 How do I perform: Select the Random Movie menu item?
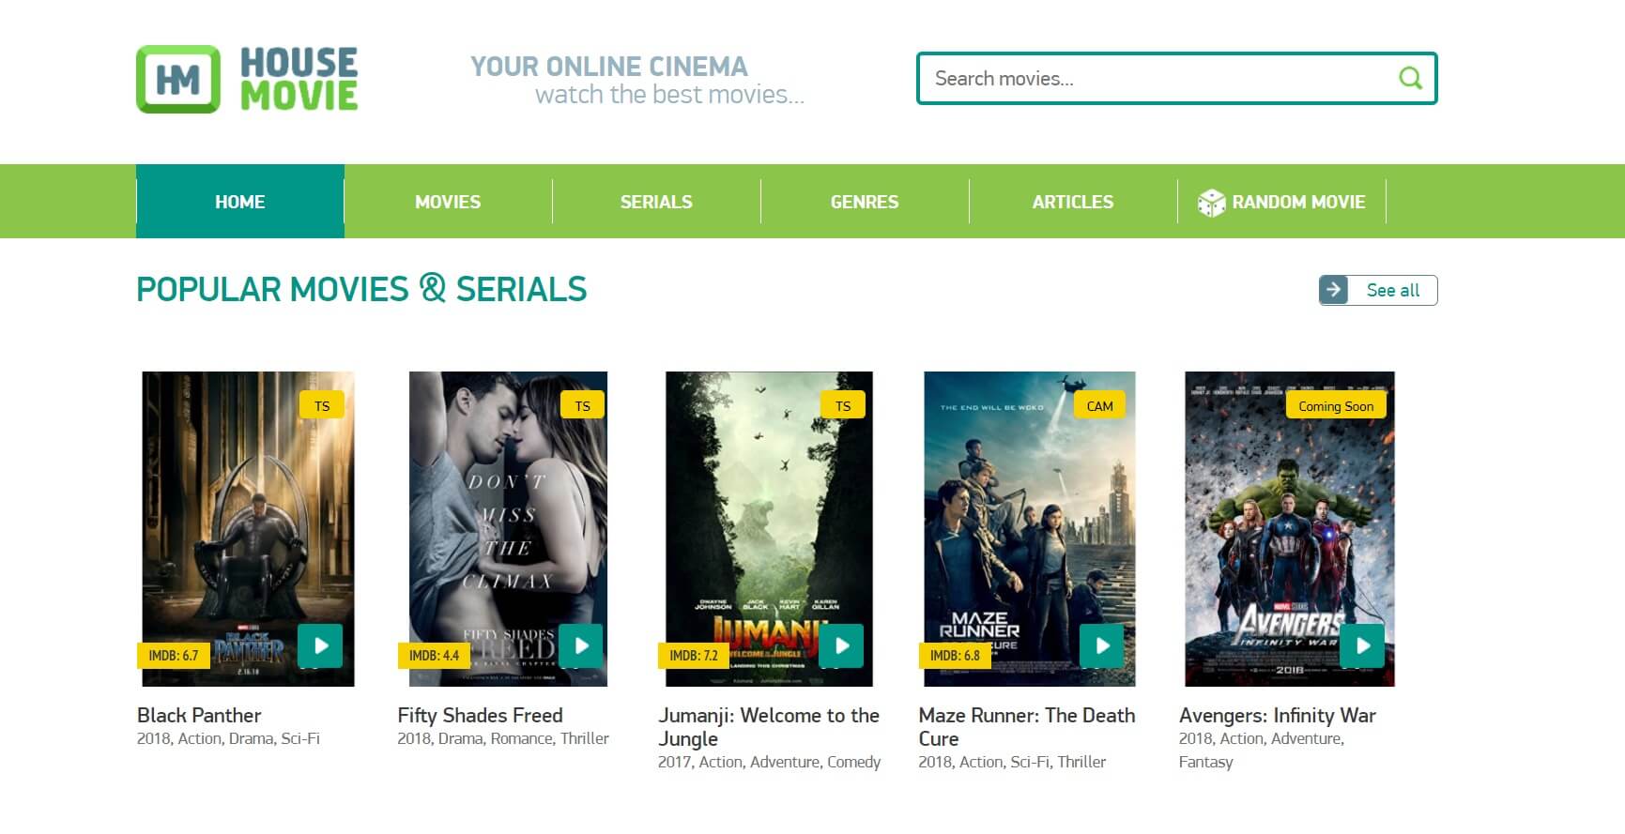[1281, 202]
